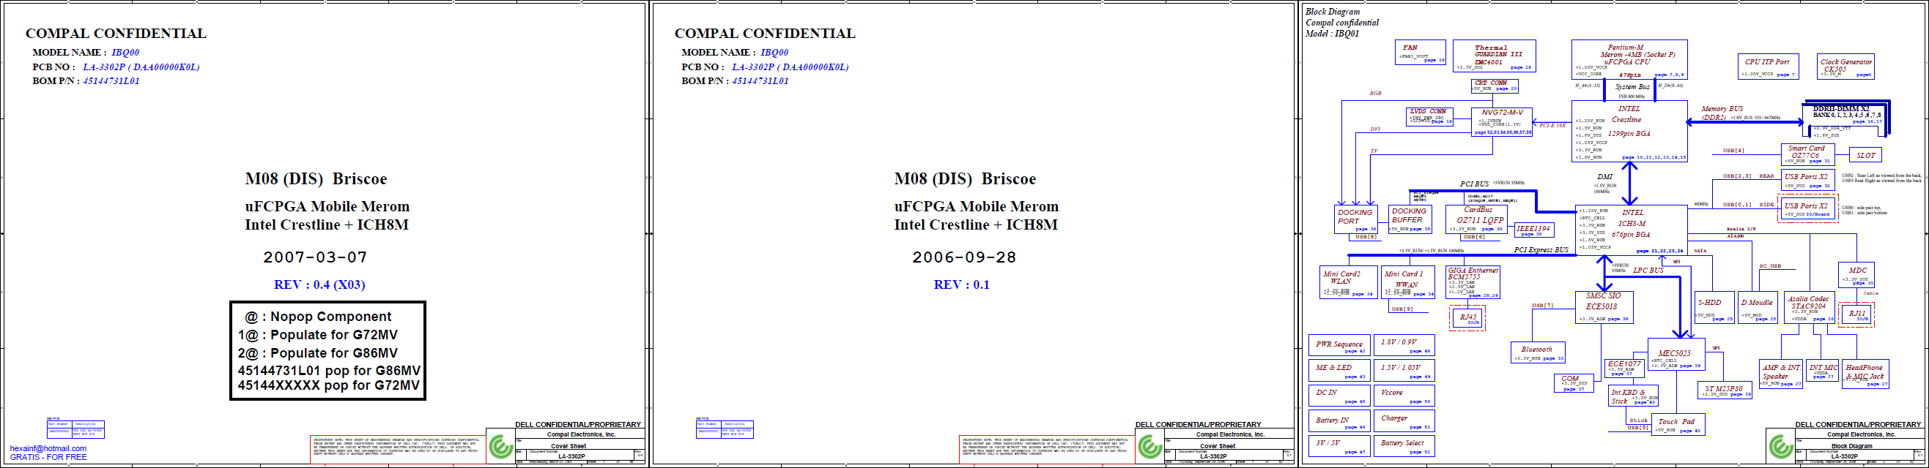
Task: Click the Compal logo on the 2006-09-28 cover sheet
Action: click(1150, 446)
